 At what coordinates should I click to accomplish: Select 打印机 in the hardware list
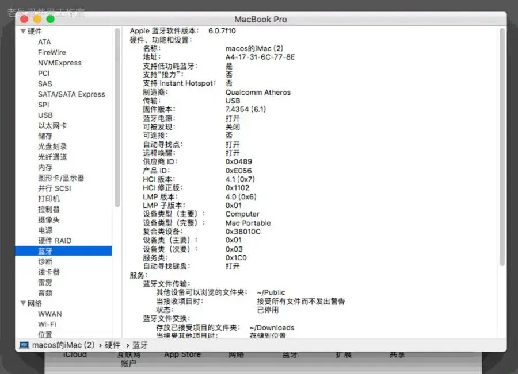pos(48,199)
